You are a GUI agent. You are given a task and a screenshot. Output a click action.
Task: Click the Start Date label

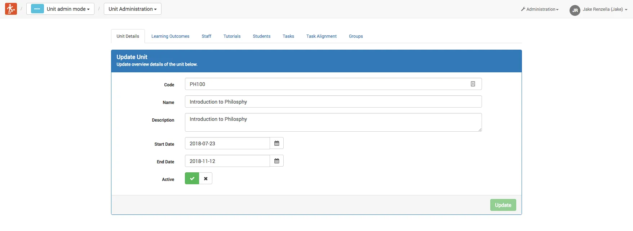click(x=164, y=144)
